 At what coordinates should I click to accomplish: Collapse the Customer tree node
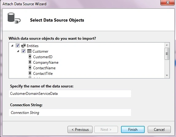pos(18,51)
